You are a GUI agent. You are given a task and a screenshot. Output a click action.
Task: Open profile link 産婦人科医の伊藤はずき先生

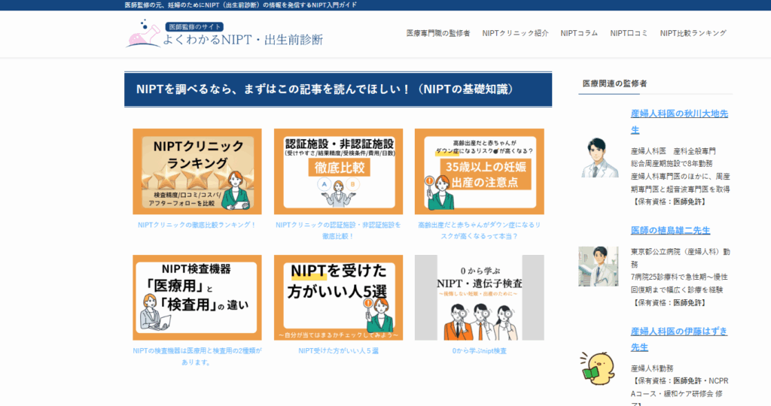679,339
